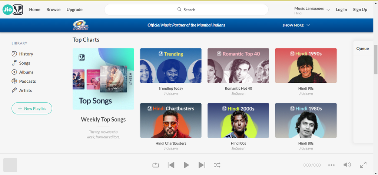378x175 pixels.
Task: Click the Hindi 00s title link
Action: [238, 143]
